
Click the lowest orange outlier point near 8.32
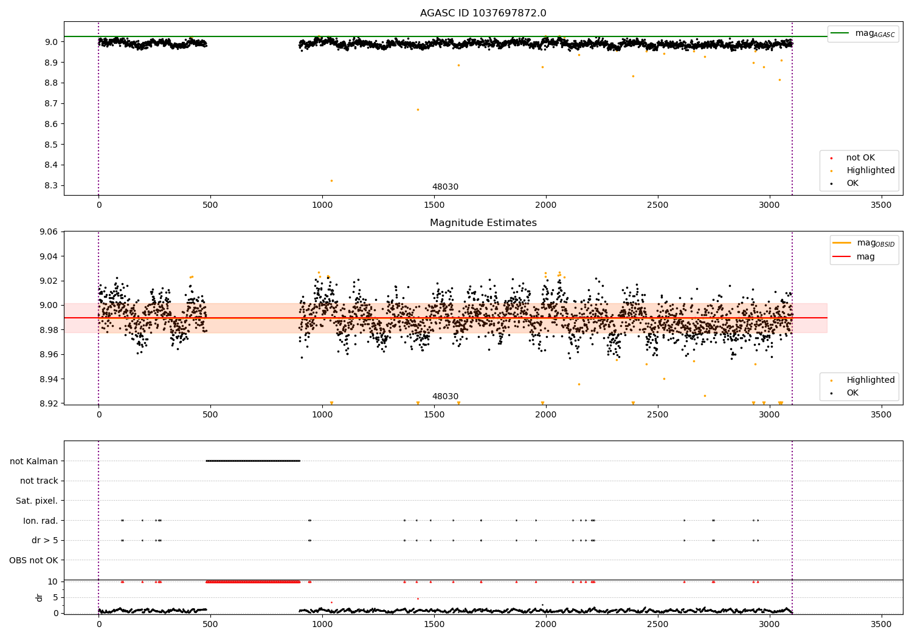click(x=331, y=180)
